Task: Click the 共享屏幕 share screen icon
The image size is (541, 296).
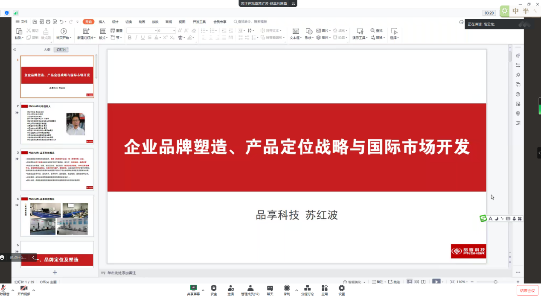Action: pyautogui.click(x=193, y=288)
